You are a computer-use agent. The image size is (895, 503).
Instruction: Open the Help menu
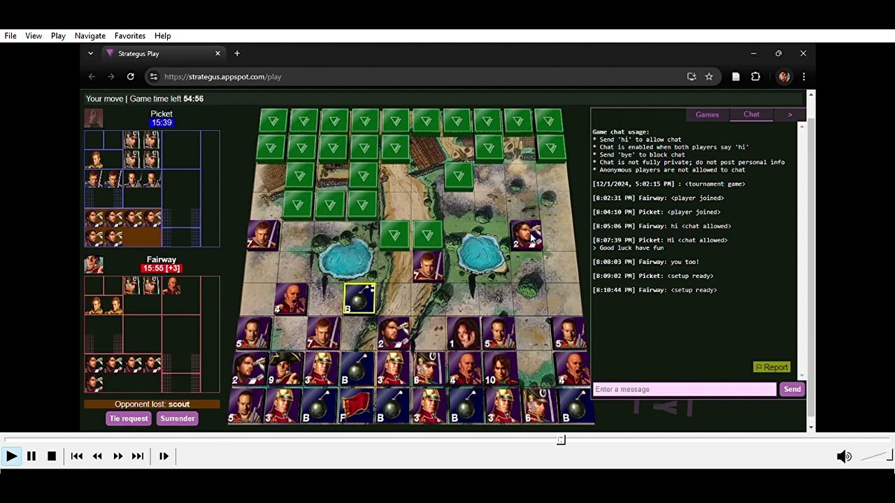[x=163, y=36]
